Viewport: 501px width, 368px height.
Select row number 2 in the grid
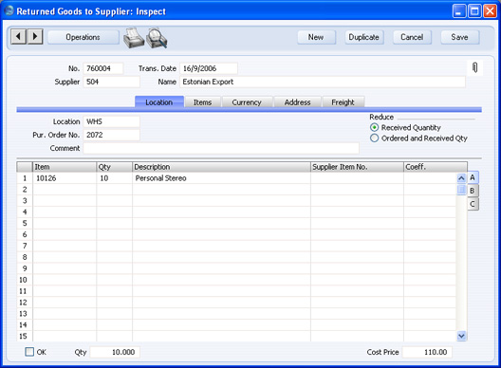click(x=25, y=190)
